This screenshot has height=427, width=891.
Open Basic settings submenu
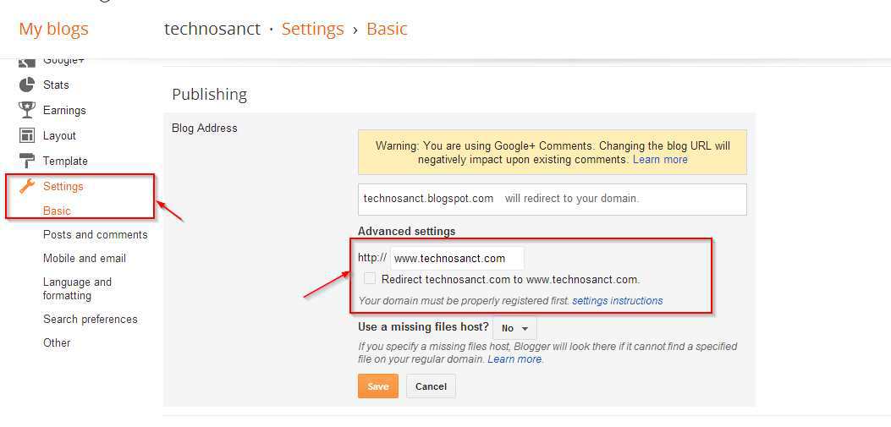tap(57, 211)
